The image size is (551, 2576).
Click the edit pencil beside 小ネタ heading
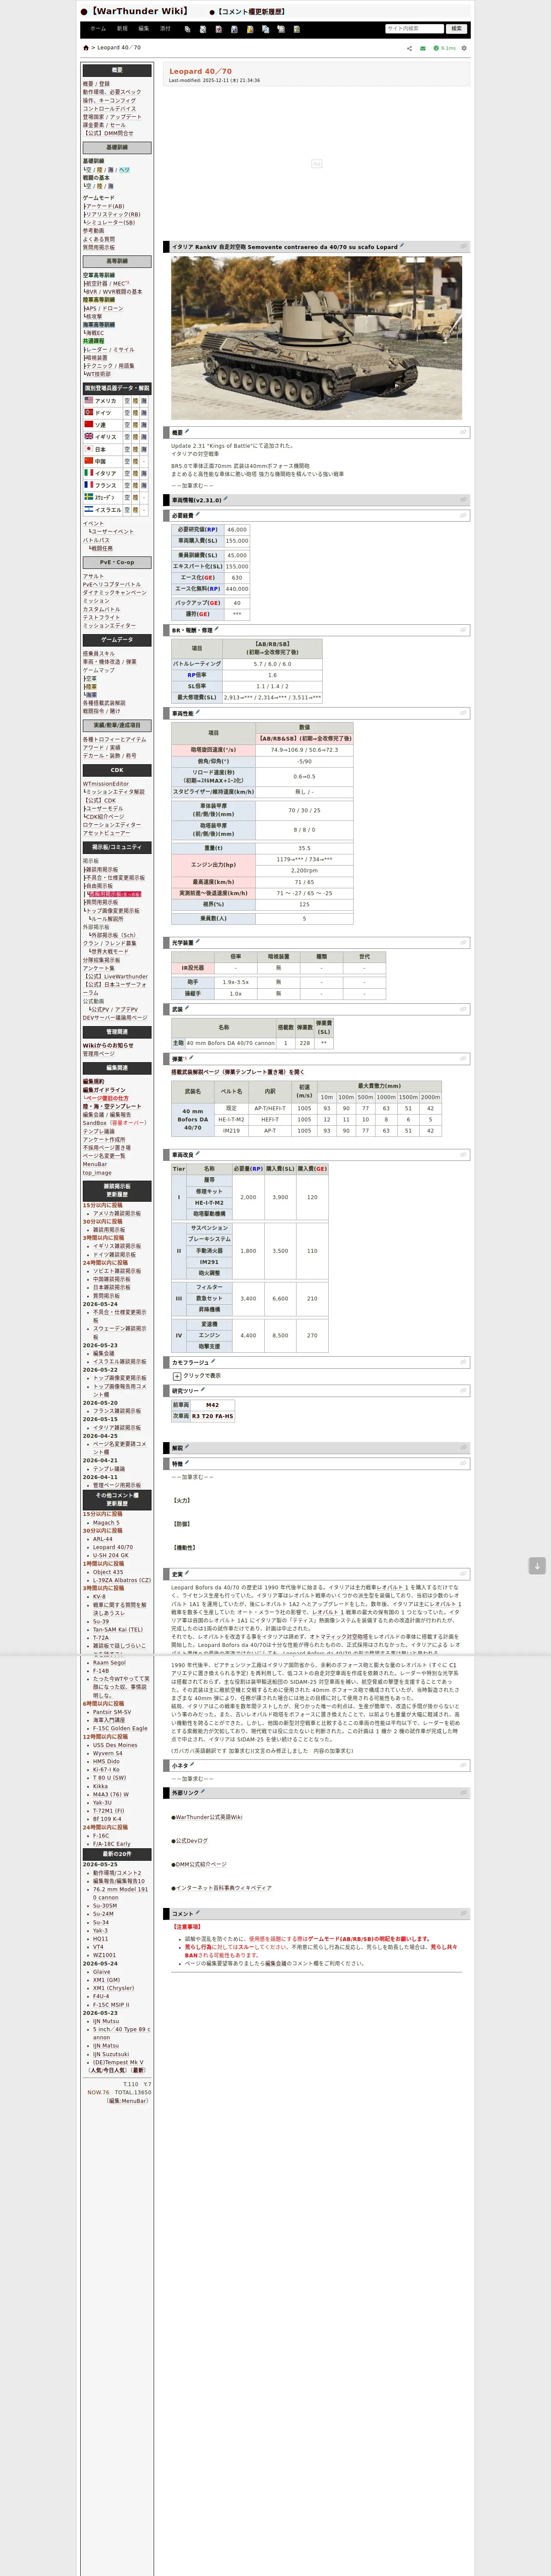pyautogui.click(x=192, y=1765)
